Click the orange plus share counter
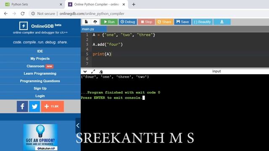 [x=52, y=107]
